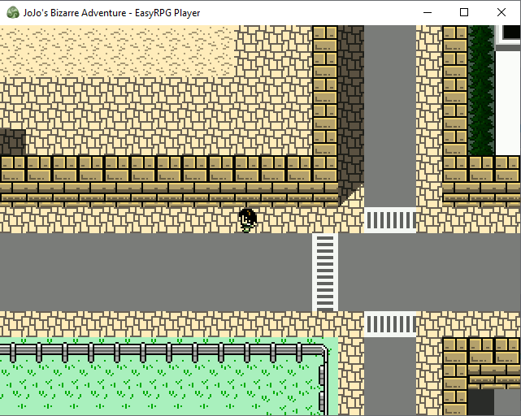Click the dark-haired player character sprite
521x416 pixels.
(x=248, y=220)
